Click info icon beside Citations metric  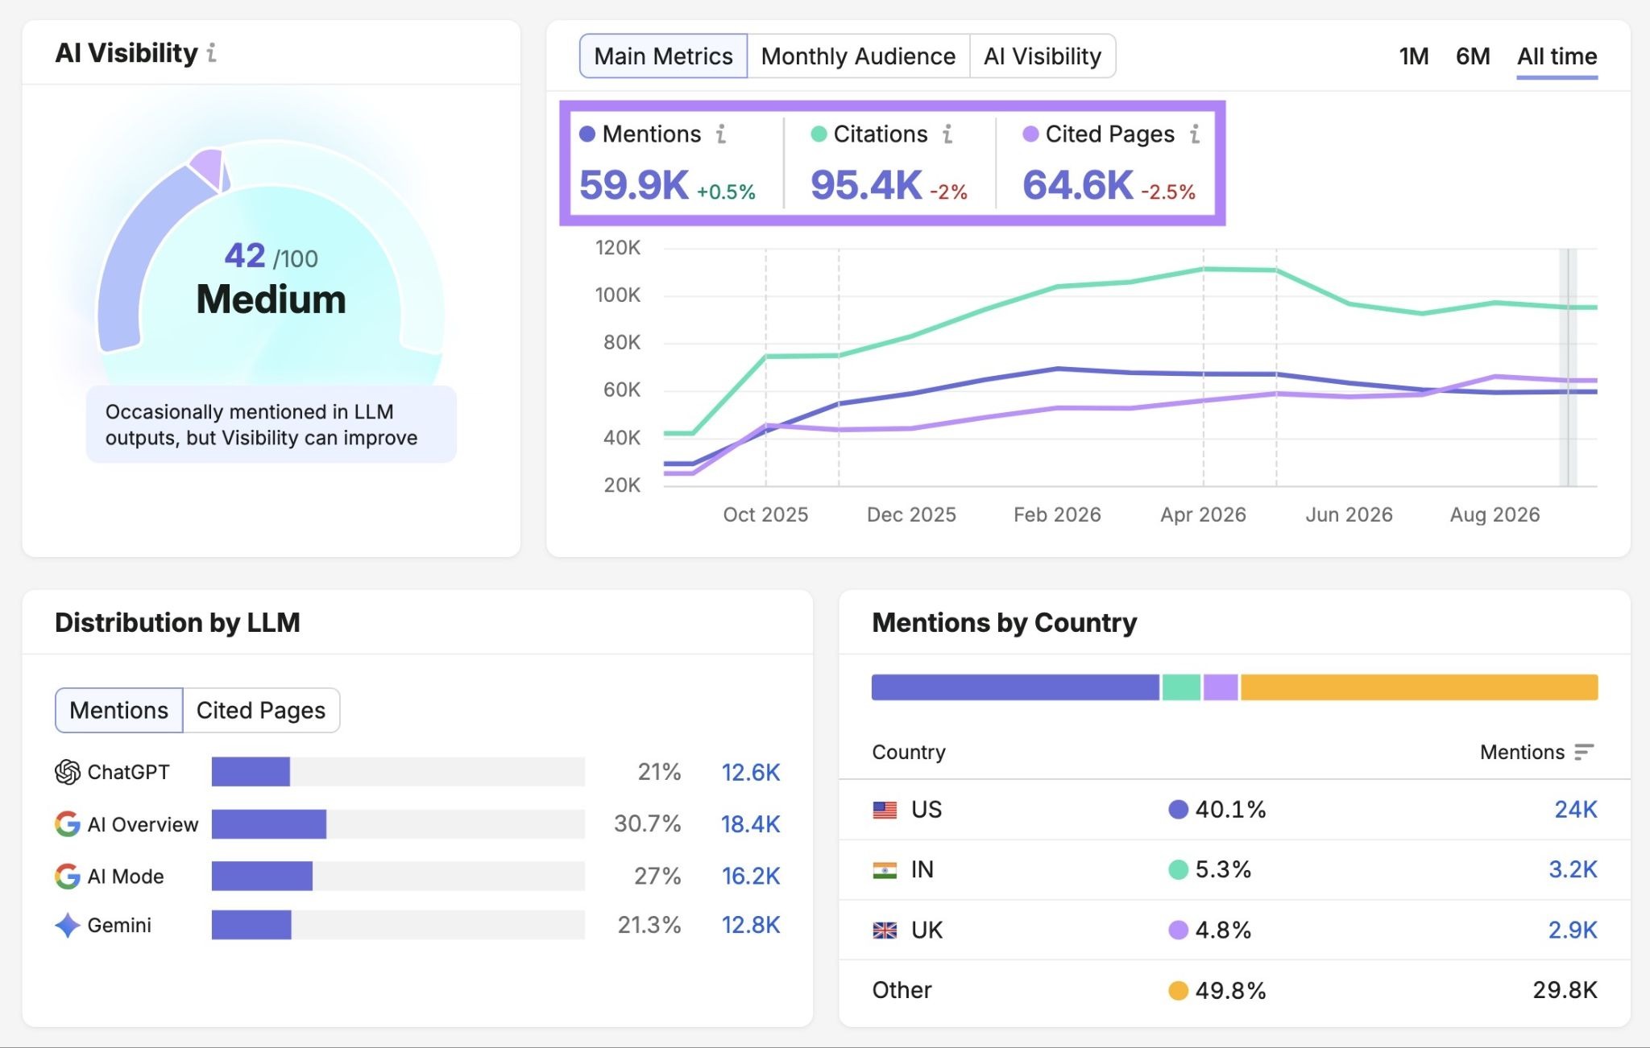click(x=947, y=134)
